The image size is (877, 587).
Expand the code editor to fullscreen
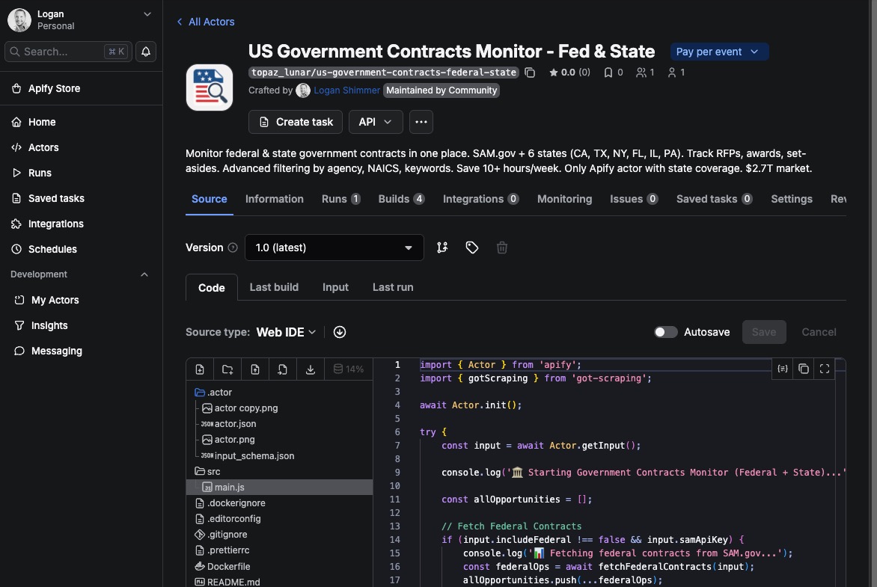825,369
